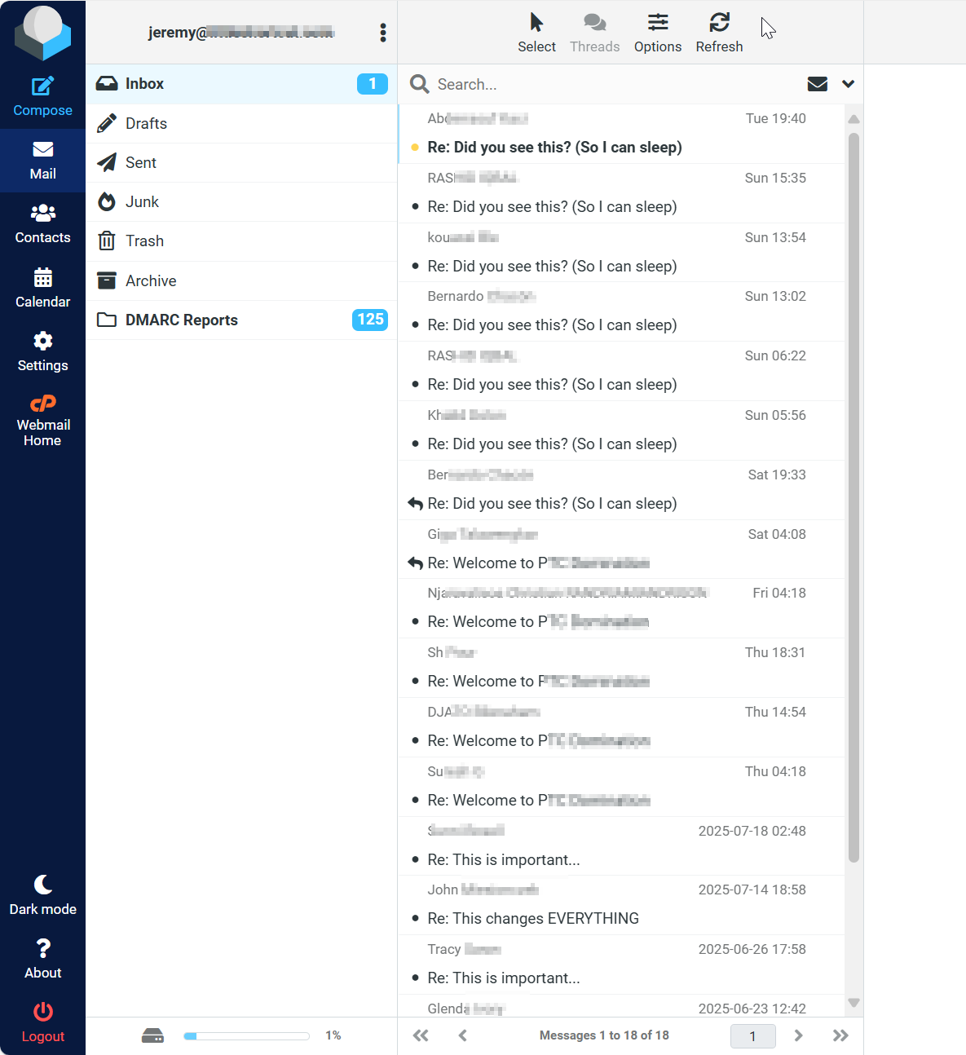Open the Contacts section

[42, 224]
